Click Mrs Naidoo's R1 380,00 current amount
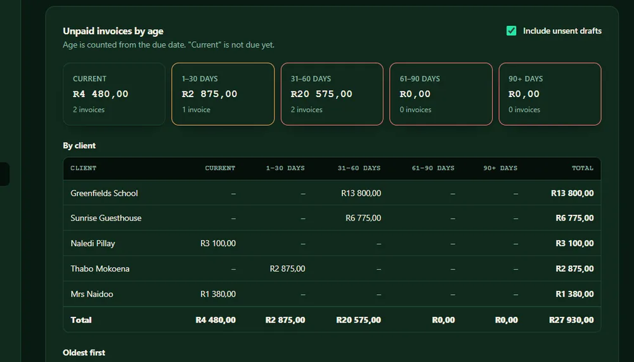 point(218,294)
